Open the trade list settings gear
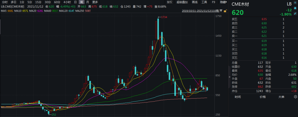 [x=295, y=97]
